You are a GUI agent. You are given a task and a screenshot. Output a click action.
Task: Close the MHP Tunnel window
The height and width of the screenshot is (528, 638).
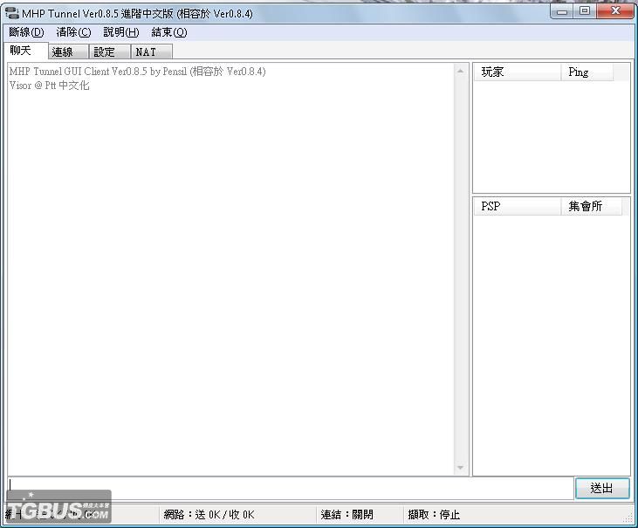click(615, 11)
